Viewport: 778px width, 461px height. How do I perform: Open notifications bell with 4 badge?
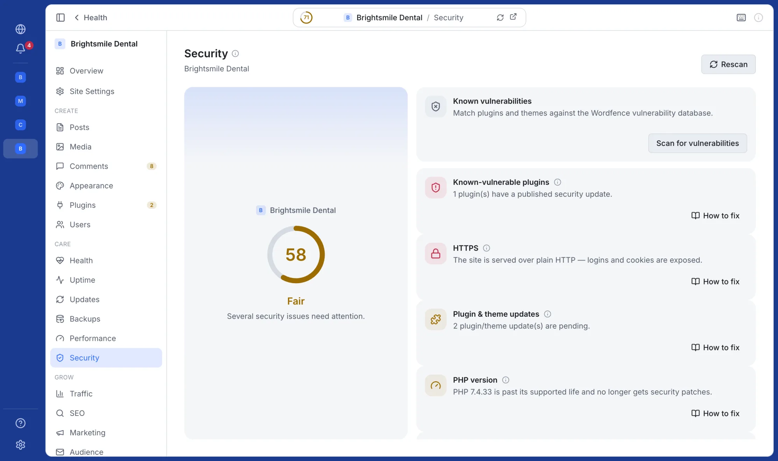pos(21,48)
